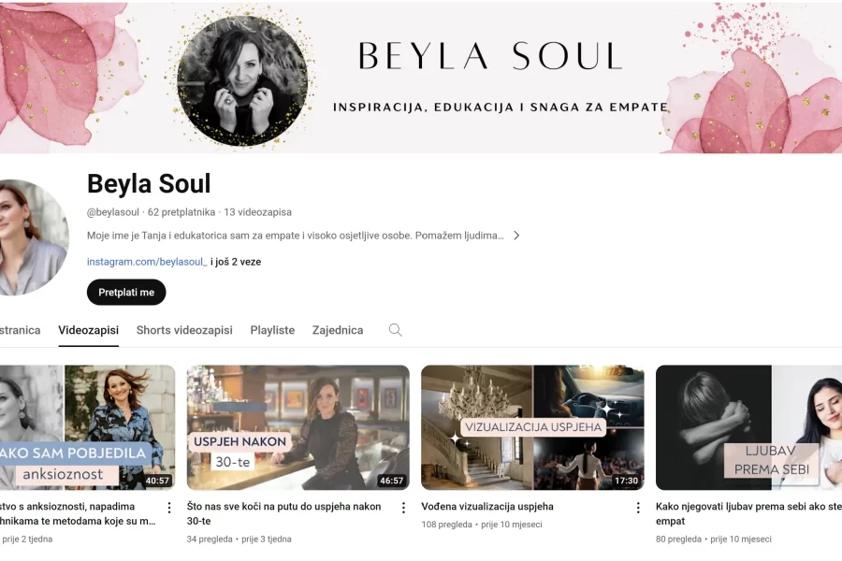Click the 'Moje ime je Tanja' description text
842x561 pixels.
pyautogui.click(x=296, y=235)
